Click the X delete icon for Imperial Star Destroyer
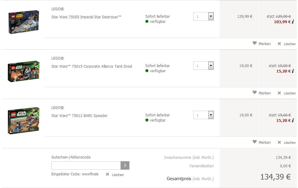 pos(279,44)
